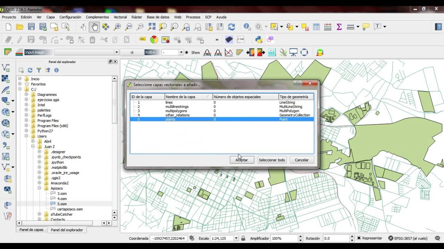444x249 pixels.
Task: Open a project with the yellow folder icon
Action: (x=20, y=27)
